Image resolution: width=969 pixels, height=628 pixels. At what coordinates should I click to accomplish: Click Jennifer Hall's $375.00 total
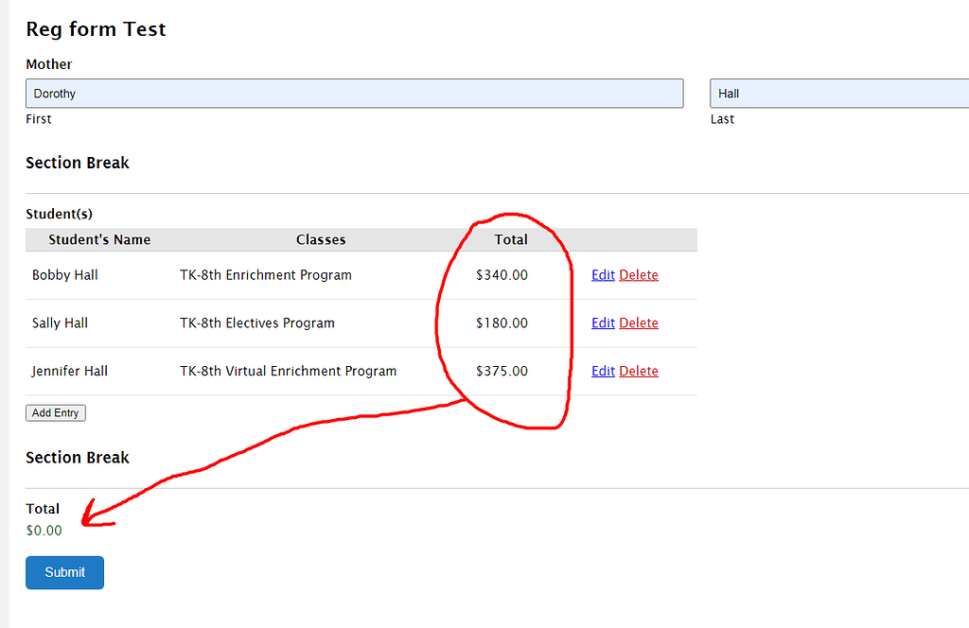503,371
